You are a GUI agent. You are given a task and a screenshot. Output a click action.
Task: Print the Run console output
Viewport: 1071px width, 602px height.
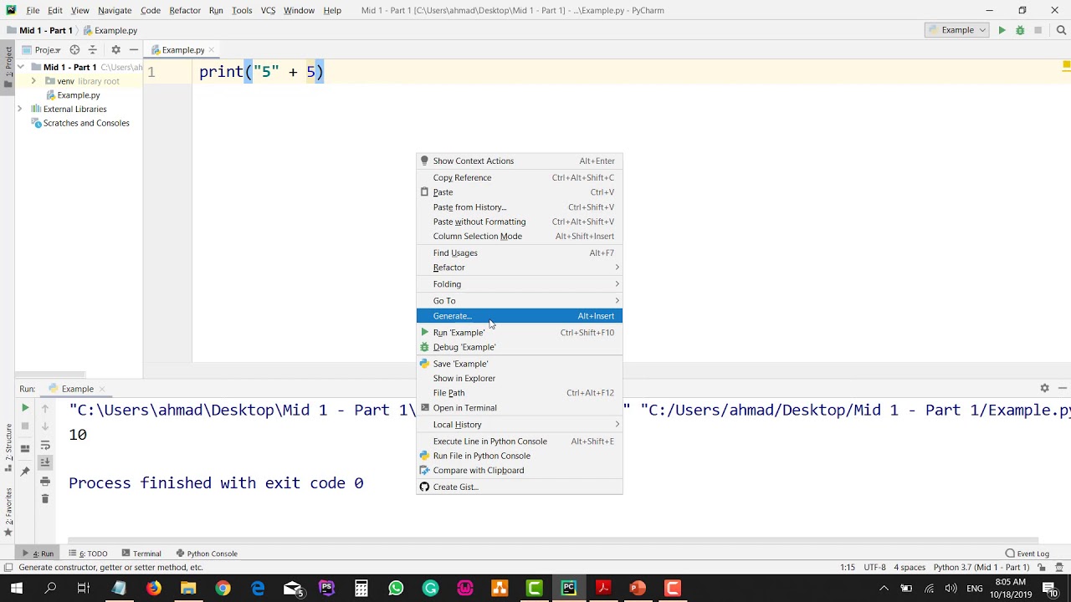click(45, 481)
